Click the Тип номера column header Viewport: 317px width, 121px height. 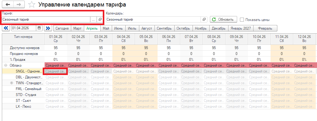pos(23,39)
